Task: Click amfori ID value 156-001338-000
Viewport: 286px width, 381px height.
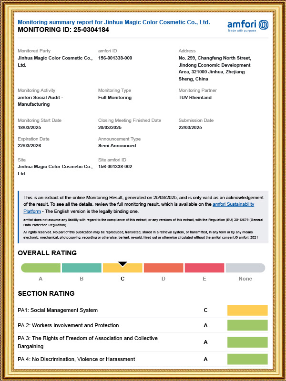Action: 115,58
